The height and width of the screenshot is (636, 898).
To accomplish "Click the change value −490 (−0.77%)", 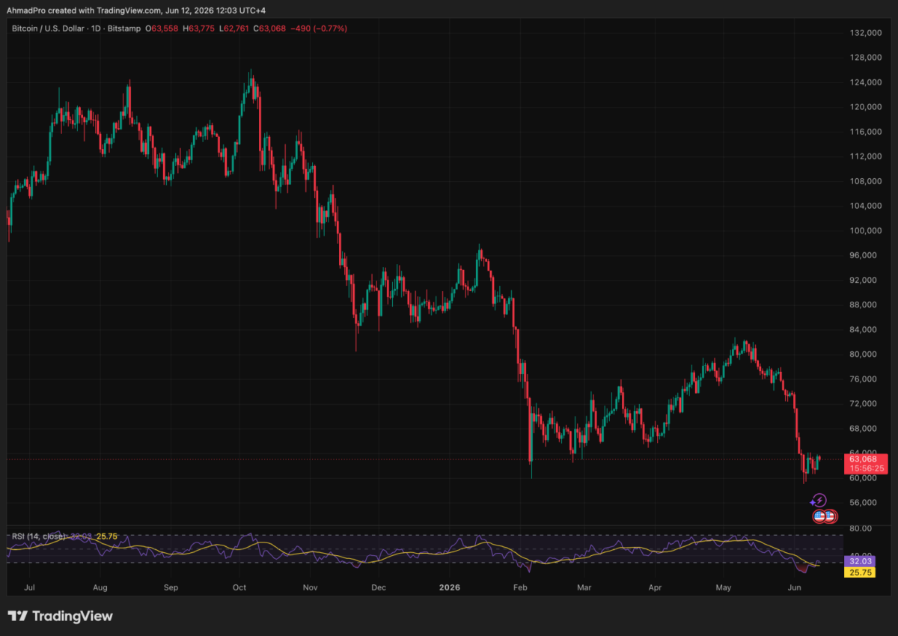I will click(318, 28).
